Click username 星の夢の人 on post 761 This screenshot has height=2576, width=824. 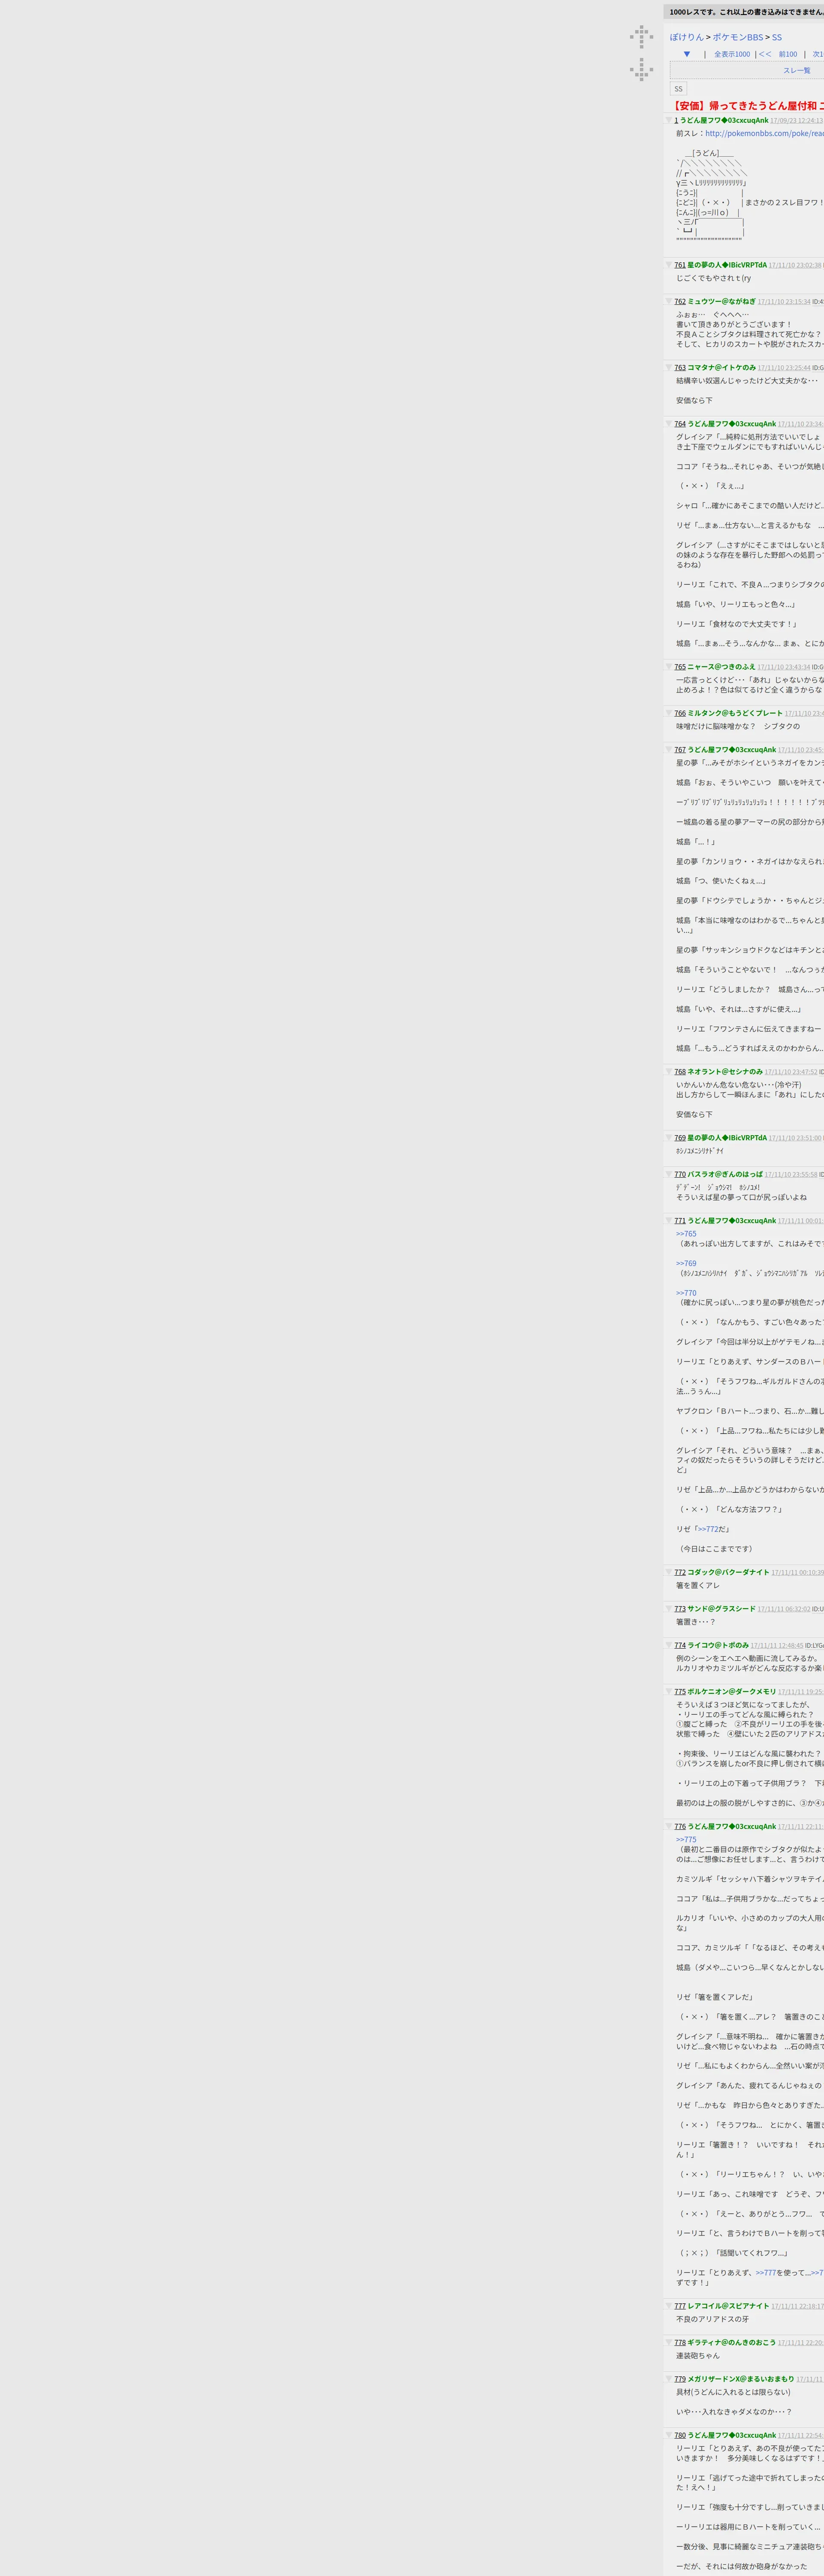[x=727, y=265]
